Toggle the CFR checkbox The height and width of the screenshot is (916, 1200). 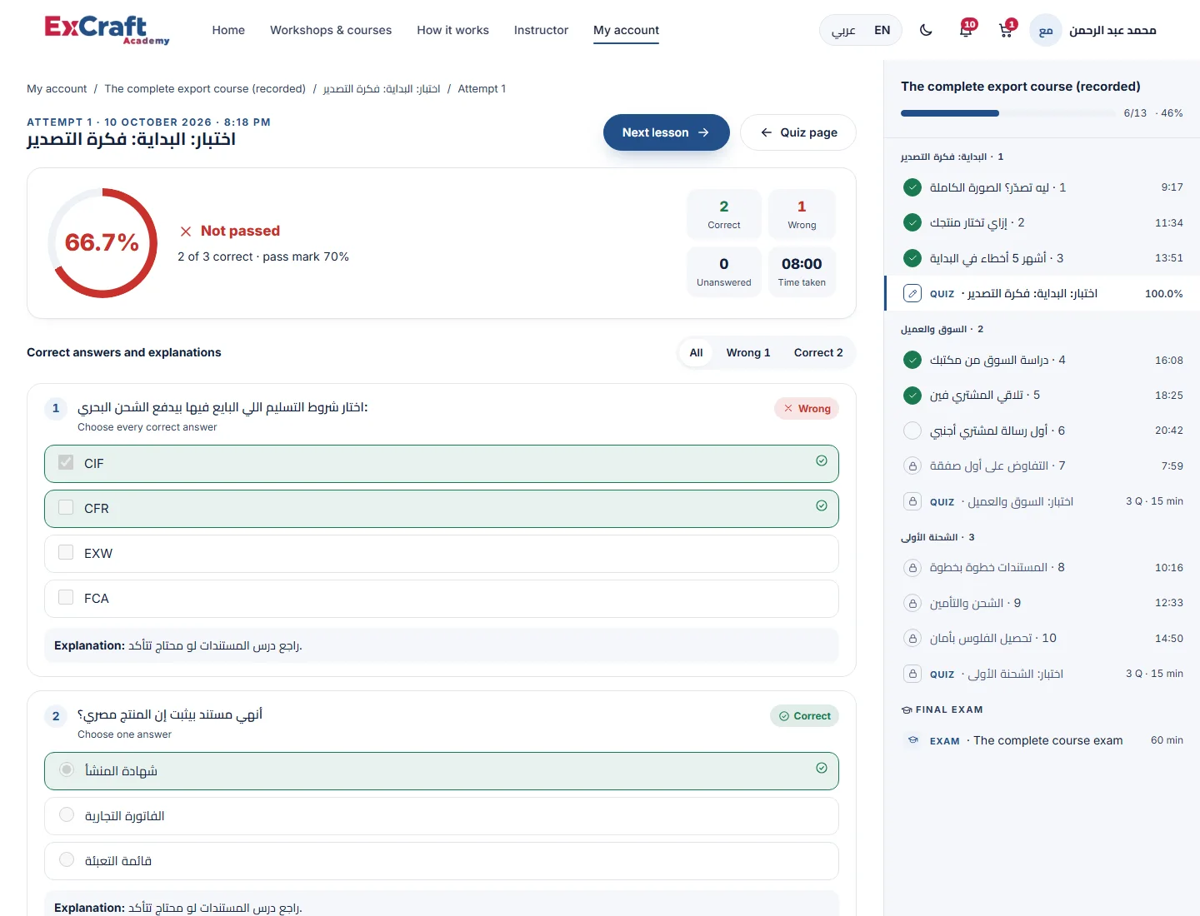point(66,507)
